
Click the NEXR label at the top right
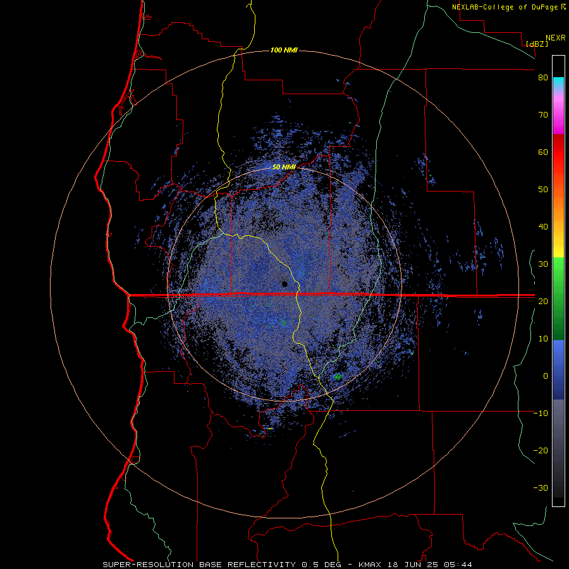coord(556,38)
